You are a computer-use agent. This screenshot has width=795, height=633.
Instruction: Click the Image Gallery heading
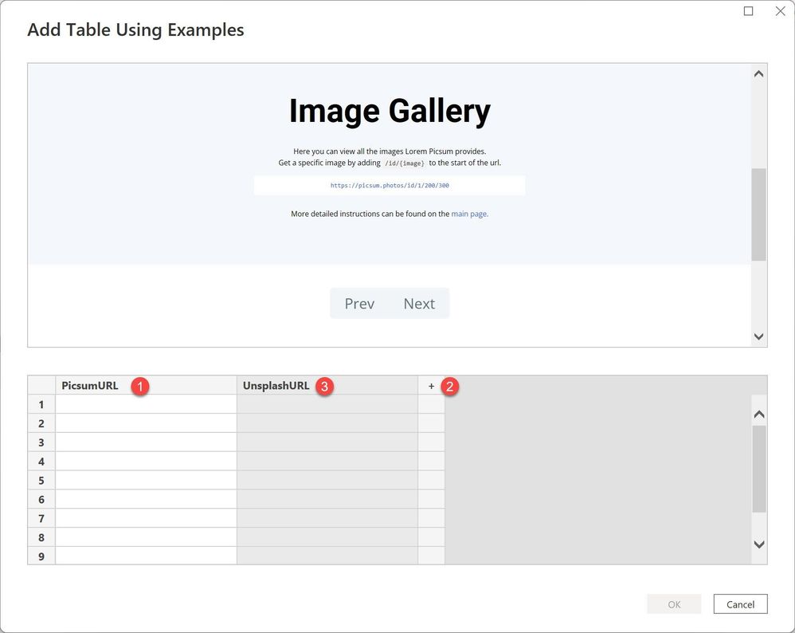coord(390,111)
